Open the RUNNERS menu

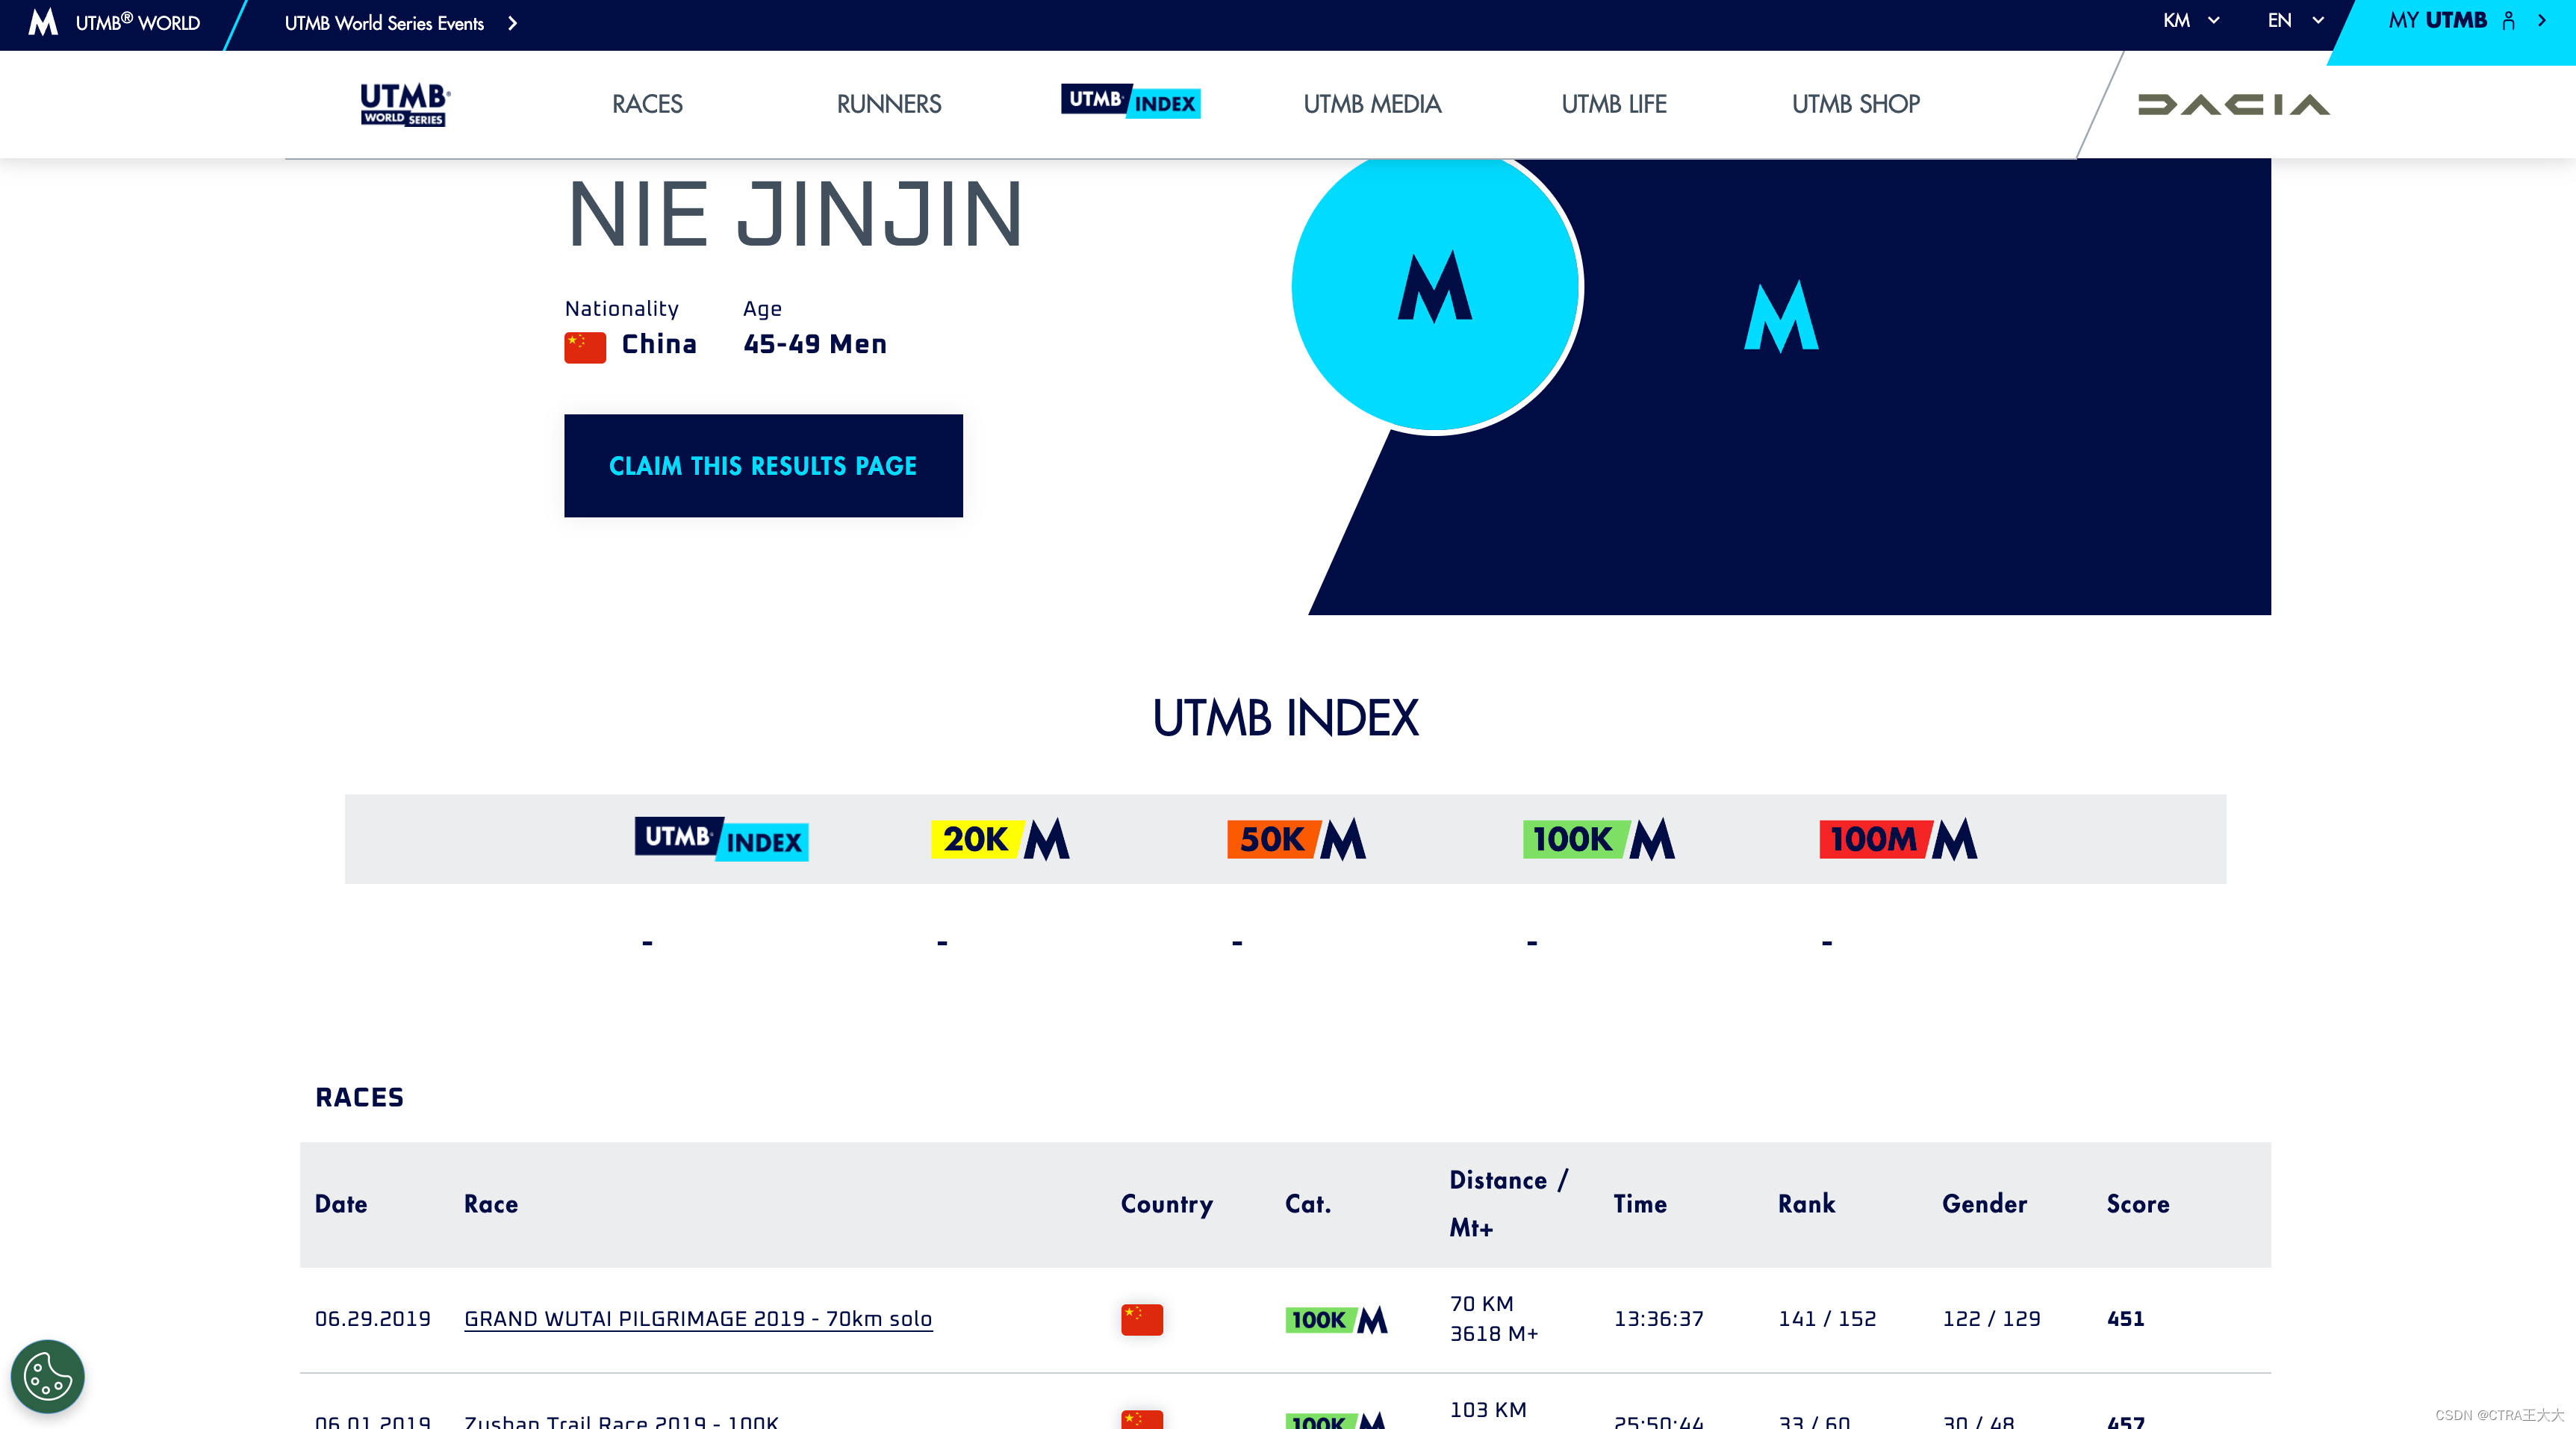(888, 104)
